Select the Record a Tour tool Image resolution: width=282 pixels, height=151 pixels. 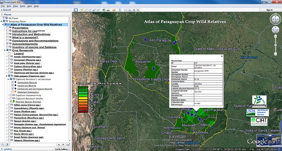pyautogui.click(x=98, y=10)
